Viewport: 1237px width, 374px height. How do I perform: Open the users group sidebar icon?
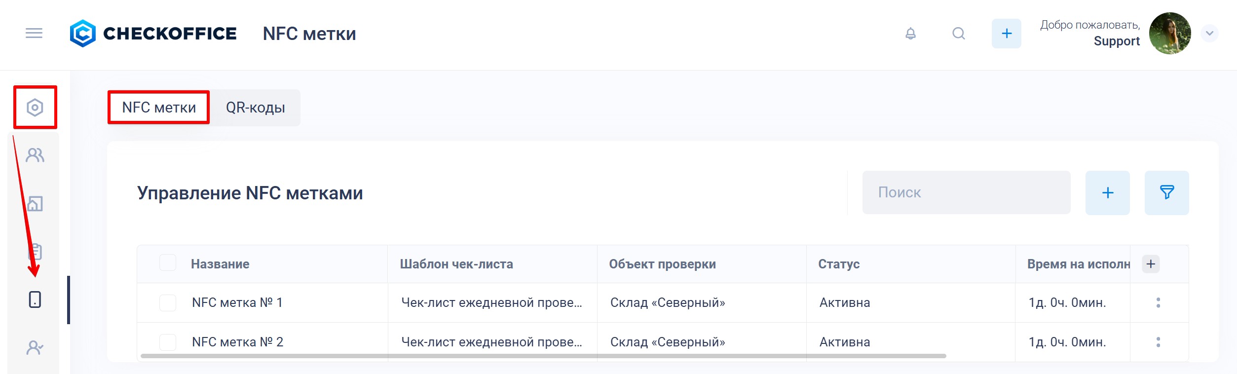35,155
